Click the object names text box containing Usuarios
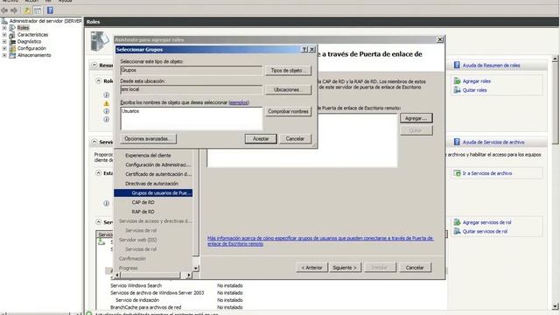This screenshot has width=560, height=315. 192,118
